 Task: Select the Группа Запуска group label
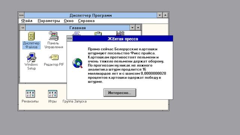(75, 101)
